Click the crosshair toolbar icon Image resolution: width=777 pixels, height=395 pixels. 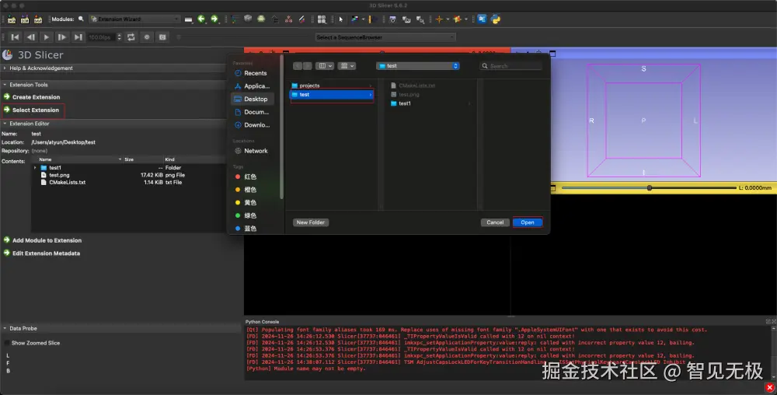[440, 19]
